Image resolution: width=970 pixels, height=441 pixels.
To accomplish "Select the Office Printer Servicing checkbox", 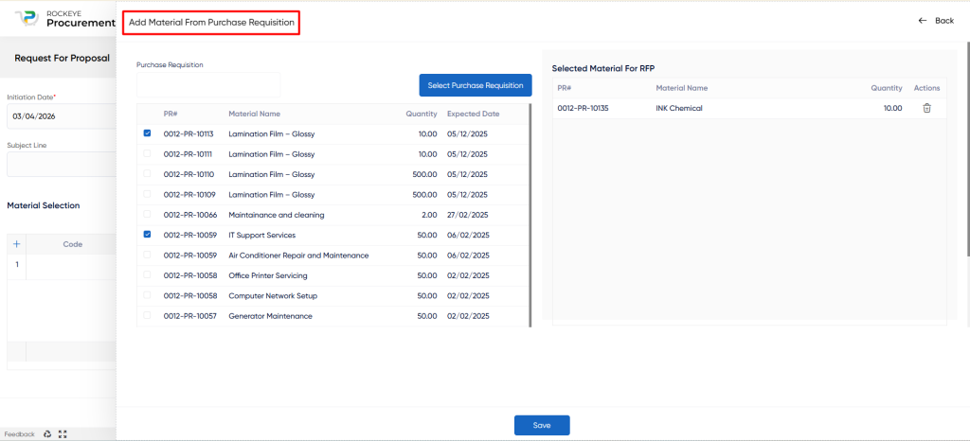I will (147, 275).
